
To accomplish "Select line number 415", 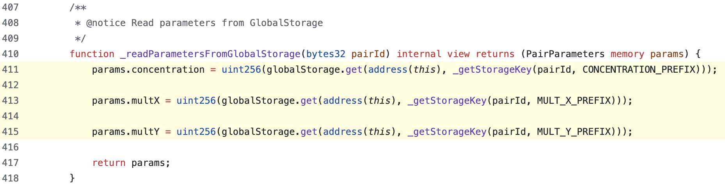I will pyautogui.click(x=10, y=132).
